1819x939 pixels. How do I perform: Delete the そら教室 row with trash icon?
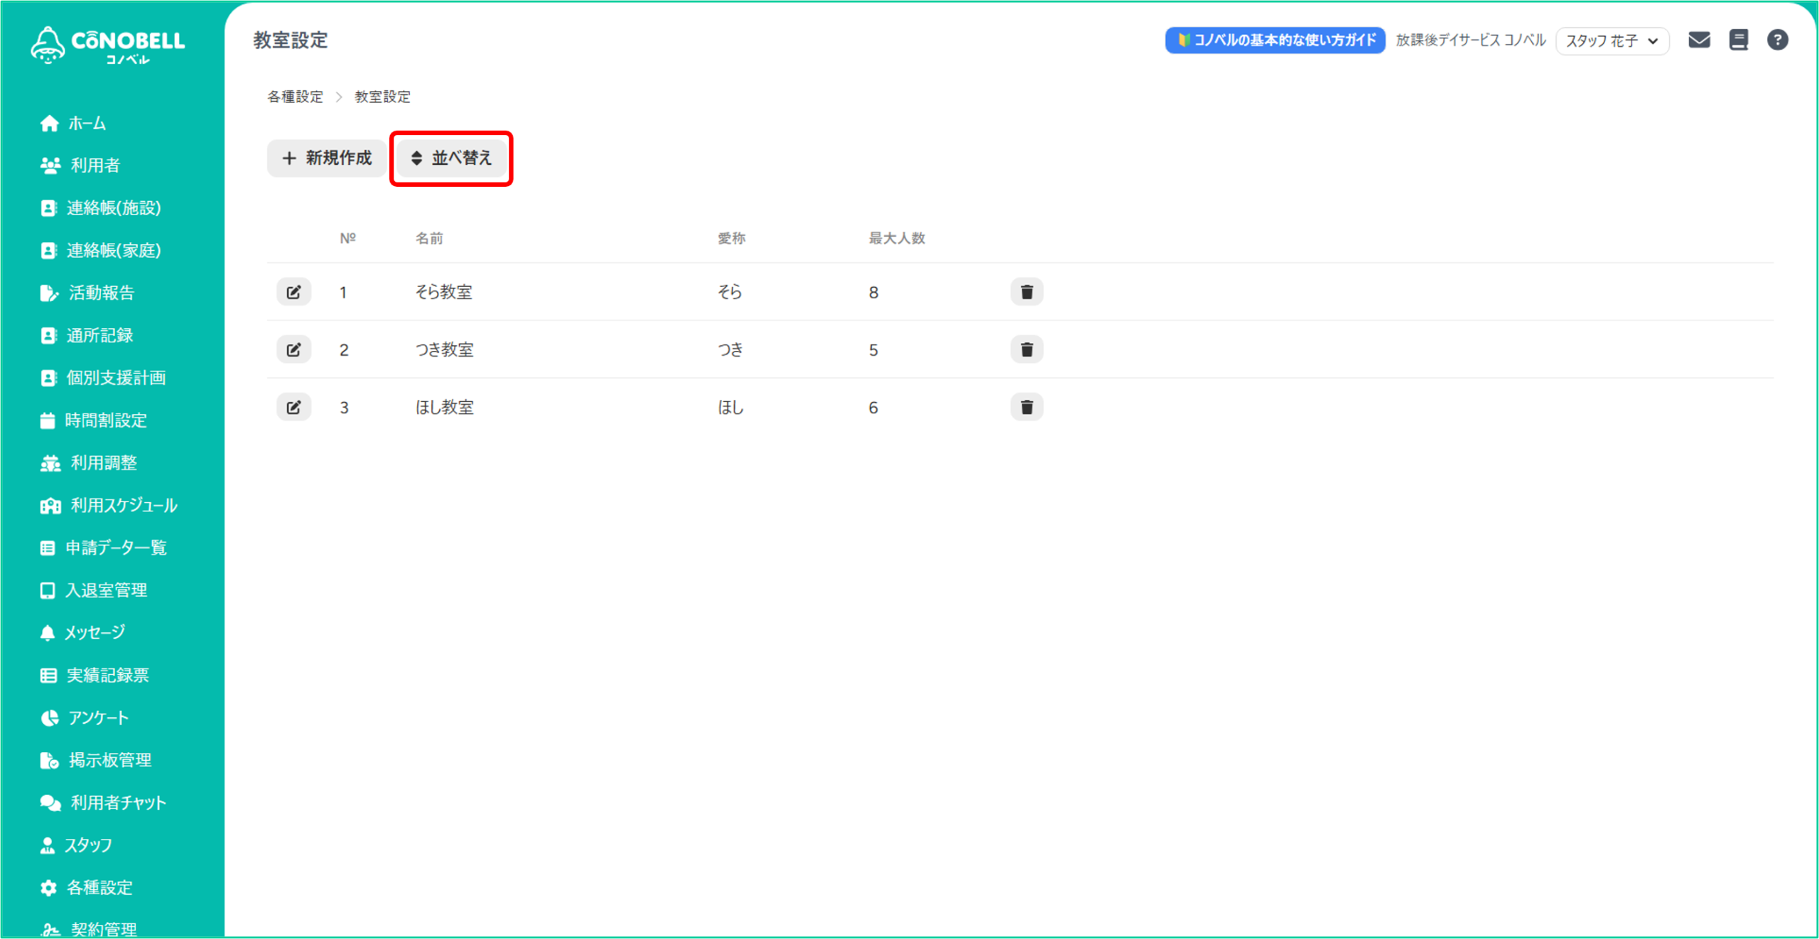[1026, 292]
